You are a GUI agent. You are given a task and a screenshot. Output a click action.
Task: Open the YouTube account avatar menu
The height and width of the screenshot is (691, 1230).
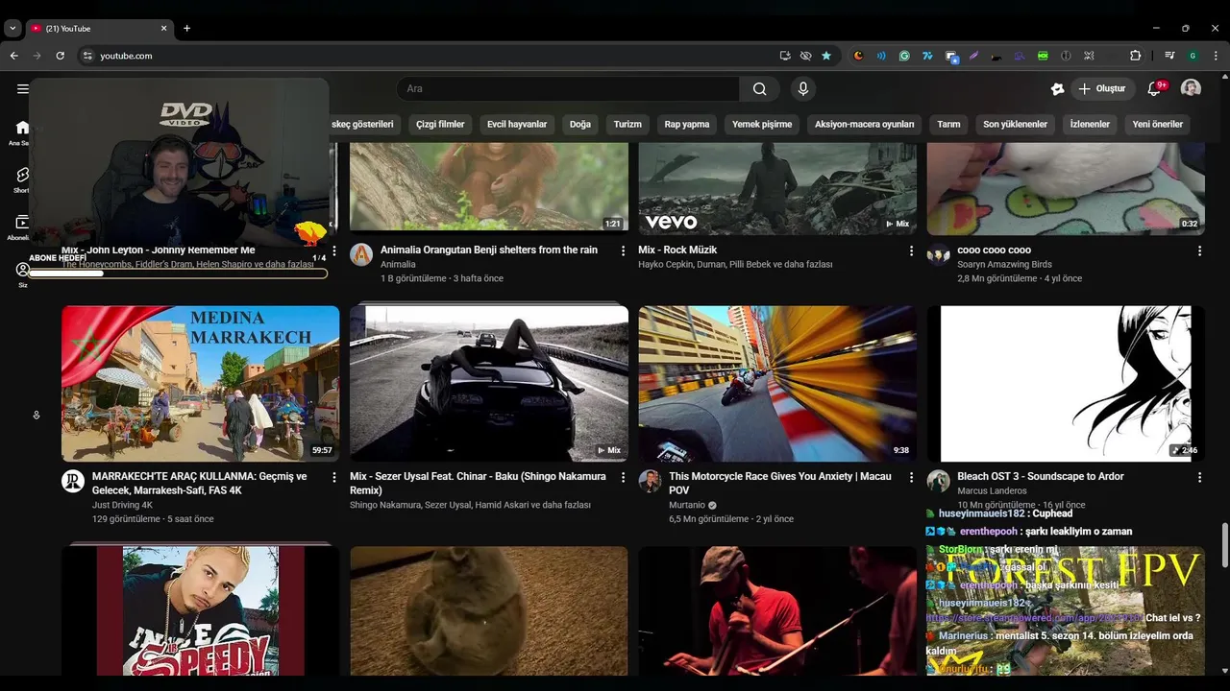coord(1191,88)
